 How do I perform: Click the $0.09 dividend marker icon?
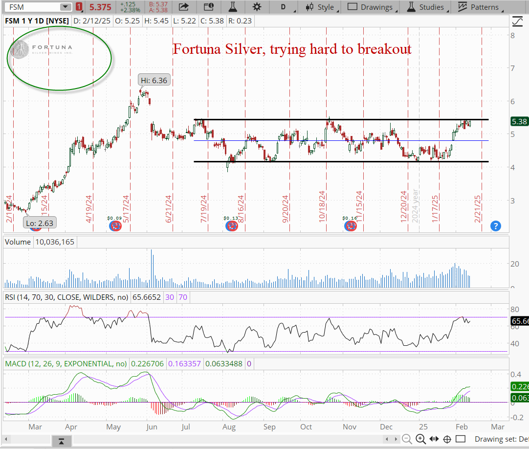tap(115, 226)
